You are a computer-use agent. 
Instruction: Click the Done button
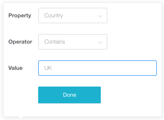point(69,95)
